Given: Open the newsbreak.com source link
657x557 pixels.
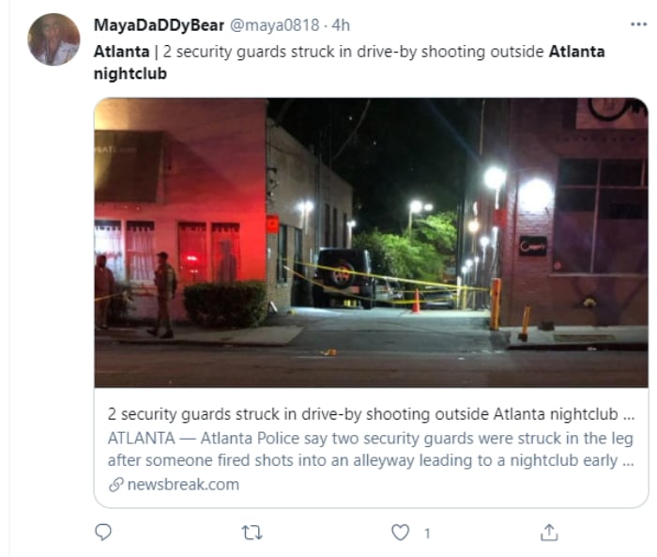Looking at the screenshot, I should 183,485.
